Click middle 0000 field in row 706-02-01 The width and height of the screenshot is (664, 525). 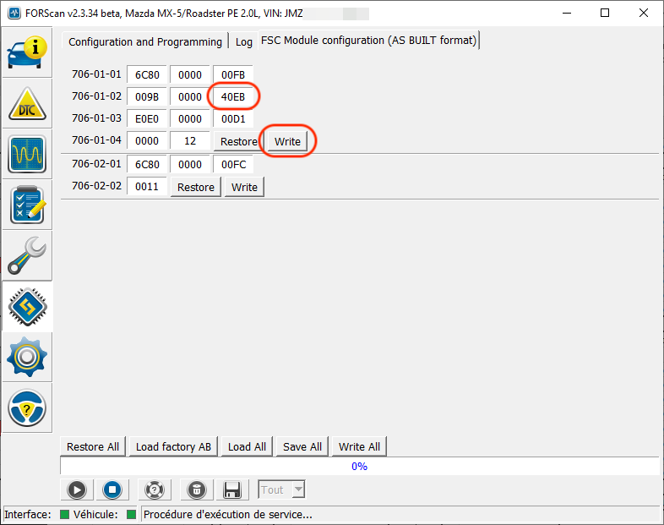pyautogui.click(x=190, y=164)
